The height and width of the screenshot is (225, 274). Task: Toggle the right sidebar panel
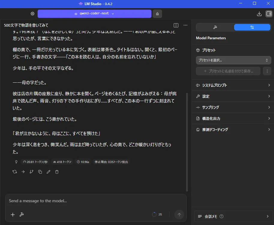point(269,14)
